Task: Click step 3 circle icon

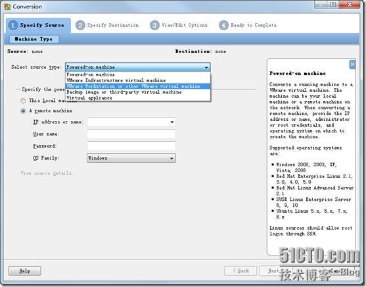Action: (154, 25)
